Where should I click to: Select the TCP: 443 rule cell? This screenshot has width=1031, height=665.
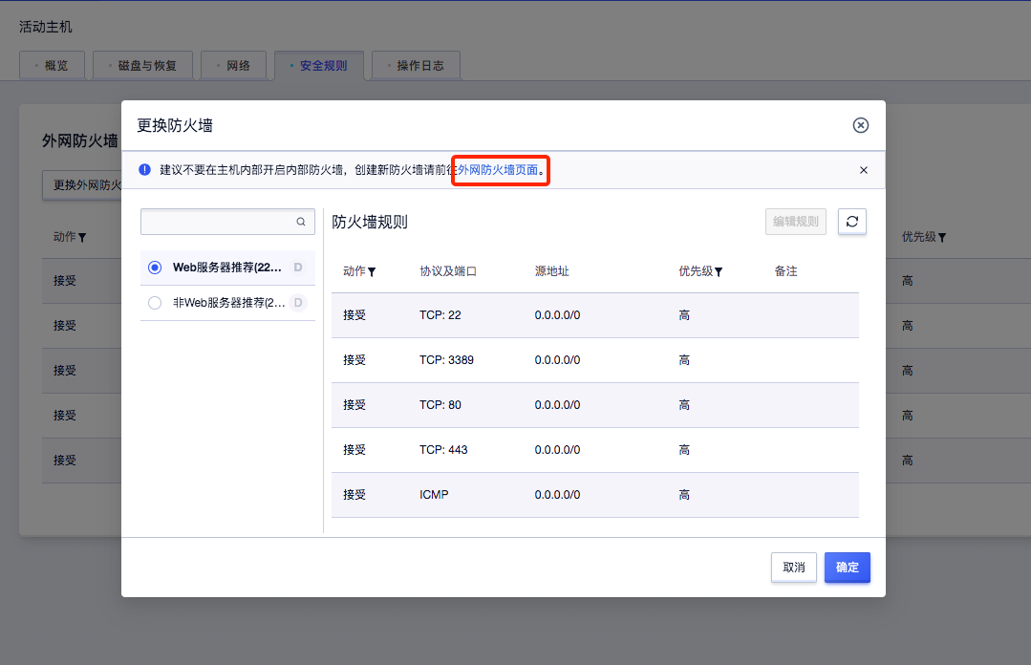pyautogui.click(x=443, y=450)
